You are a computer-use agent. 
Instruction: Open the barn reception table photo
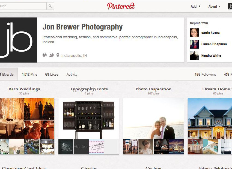[x=12, y=118]
